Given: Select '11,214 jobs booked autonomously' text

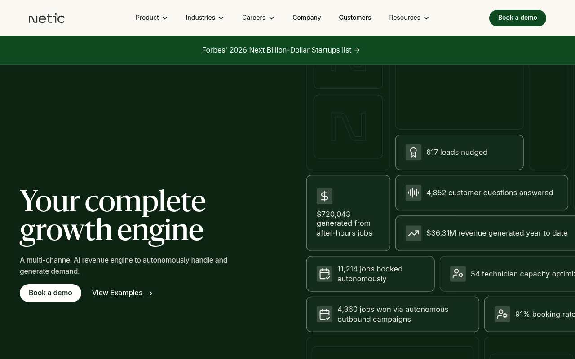Looking at the screenshot, I should click(x=370, y=274).
